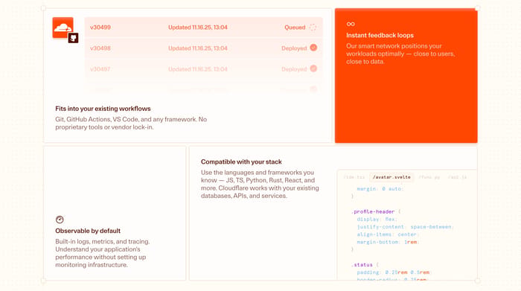Click the Updated timestamp in the v30499 row
The height and width of the screenshot is (291, 521).
click(198, 28)
